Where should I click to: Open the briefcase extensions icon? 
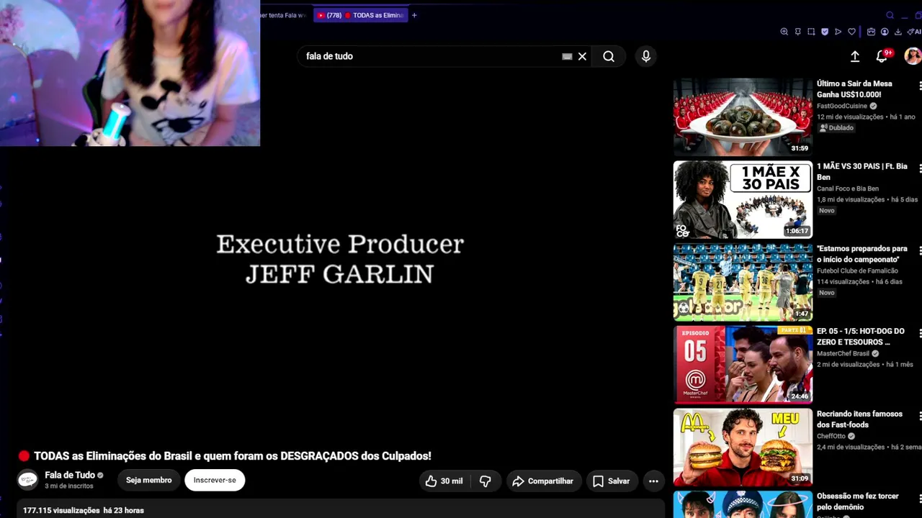click(x=872, y=32)
